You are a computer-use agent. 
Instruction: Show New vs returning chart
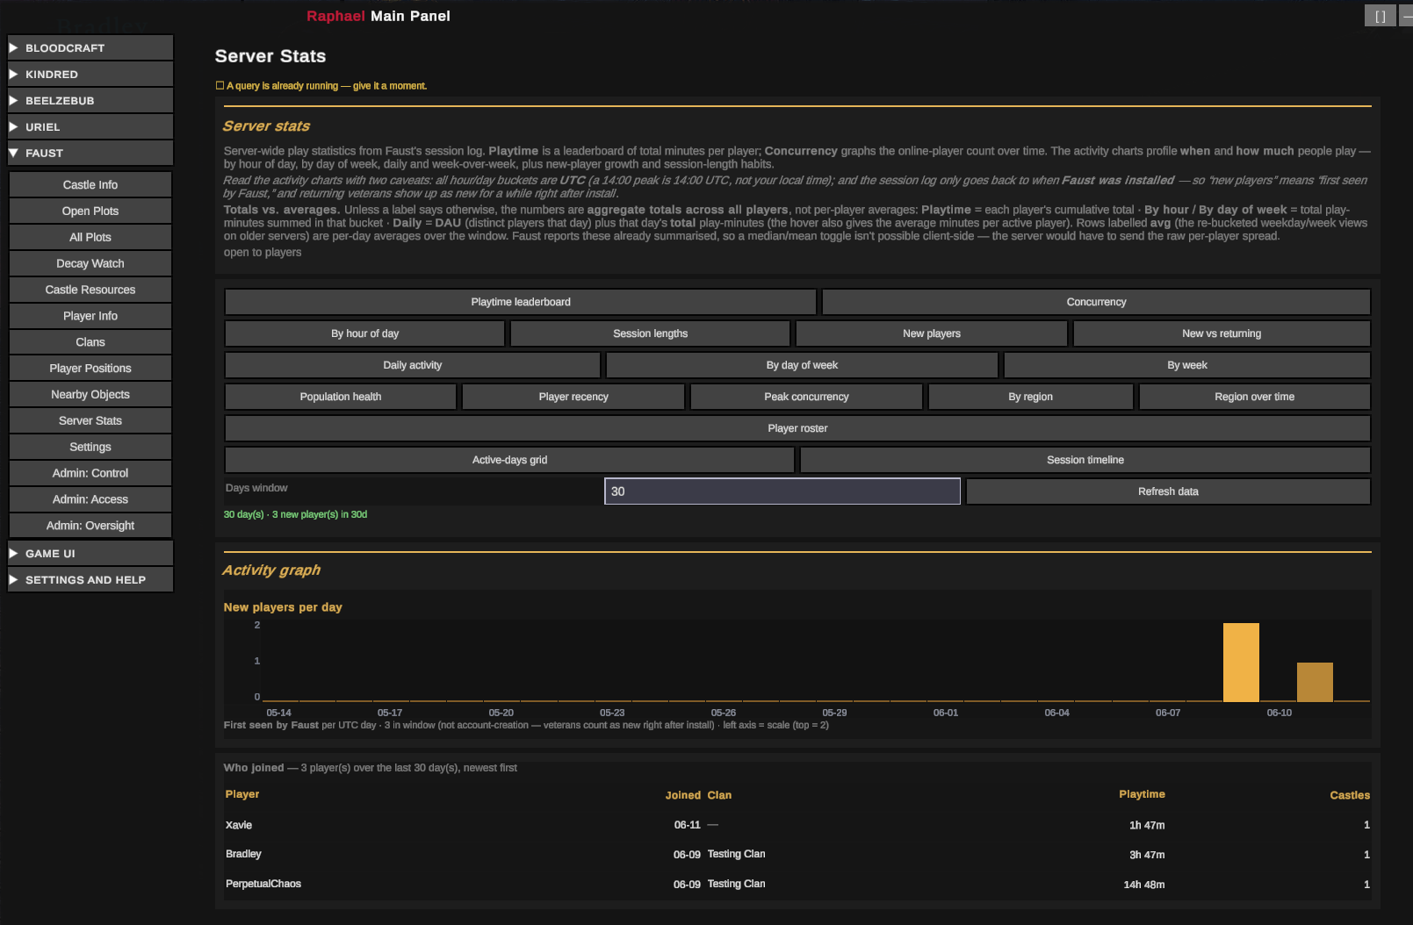point(1222,333)
